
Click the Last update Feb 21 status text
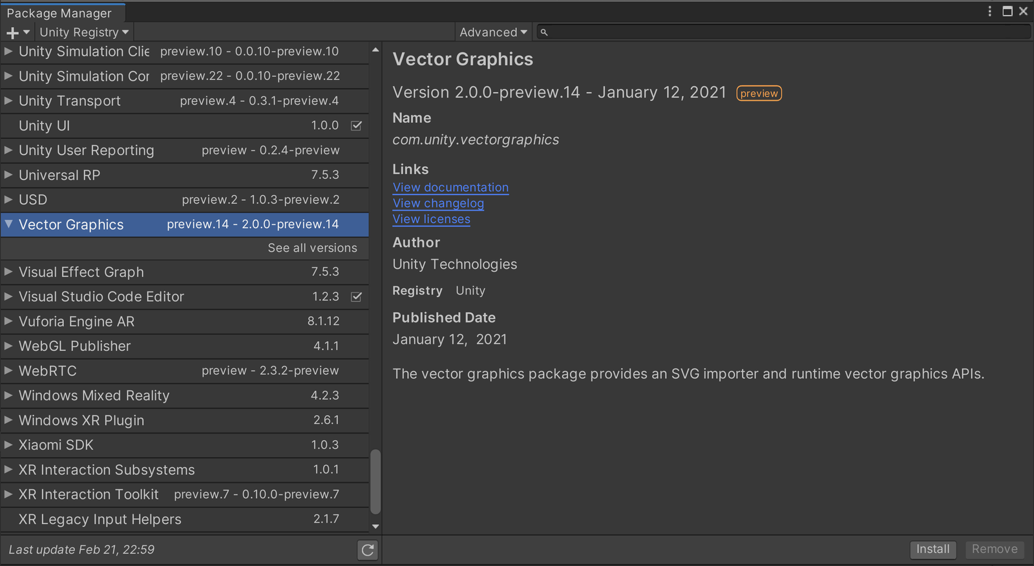[81, 550]
